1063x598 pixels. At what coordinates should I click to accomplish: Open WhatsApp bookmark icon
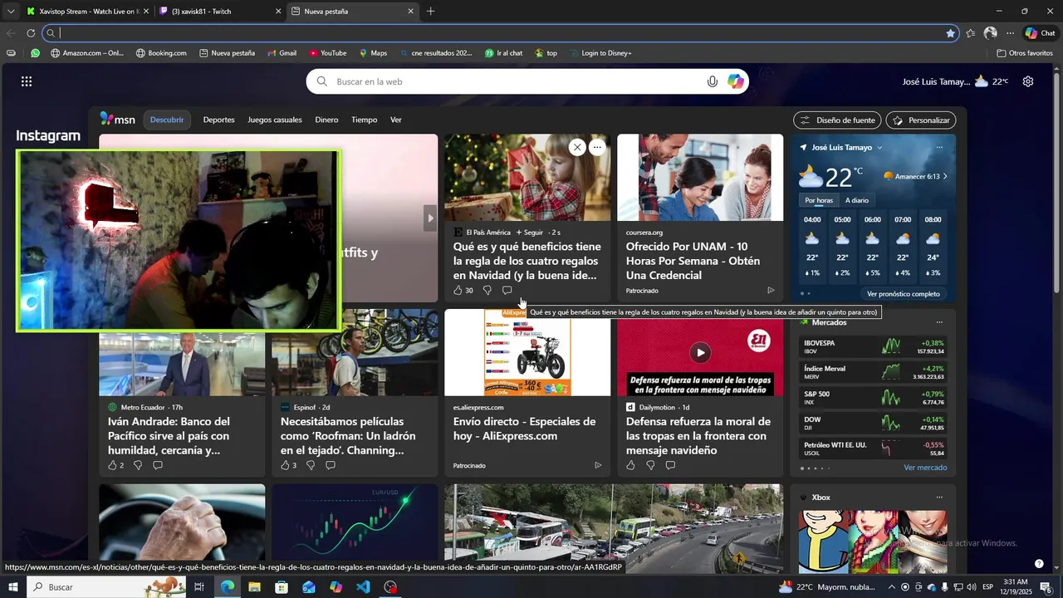pos(35,53)
